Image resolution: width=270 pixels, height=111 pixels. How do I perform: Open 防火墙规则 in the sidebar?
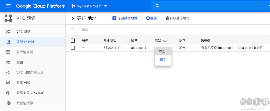(x=33, y=52)
